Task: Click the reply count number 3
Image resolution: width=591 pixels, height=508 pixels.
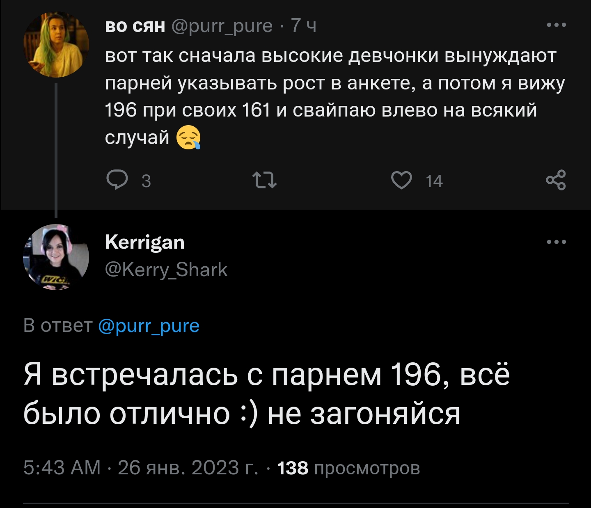Action: 146,181
